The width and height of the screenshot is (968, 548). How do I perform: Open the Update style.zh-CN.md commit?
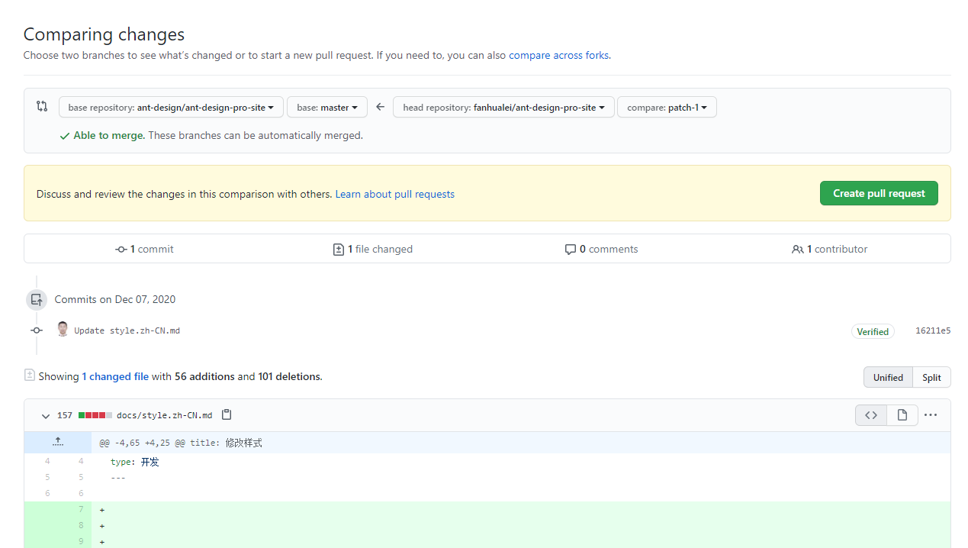[x=127, y=330]
